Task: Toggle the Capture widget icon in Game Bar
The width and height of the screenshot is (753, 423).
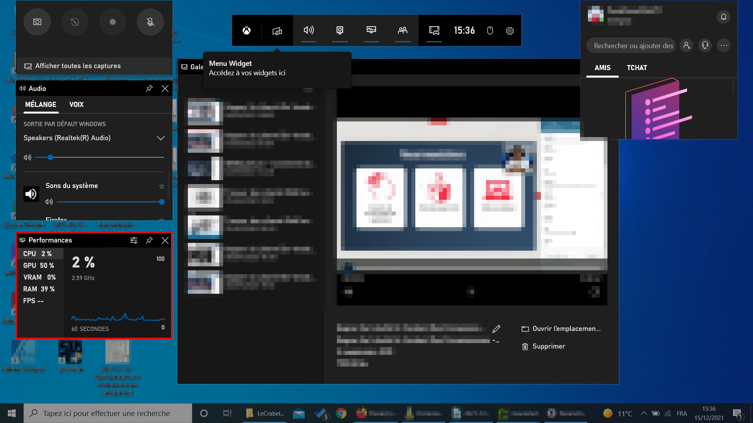Action: (x=340, y=31)
